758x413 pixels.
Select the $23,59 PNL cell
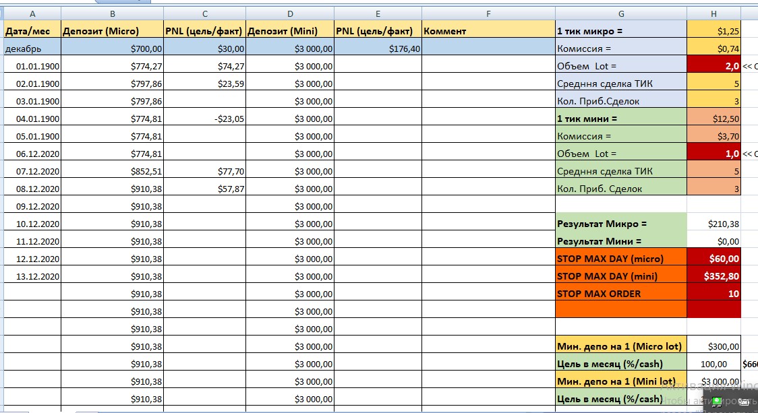coord(204,82)
